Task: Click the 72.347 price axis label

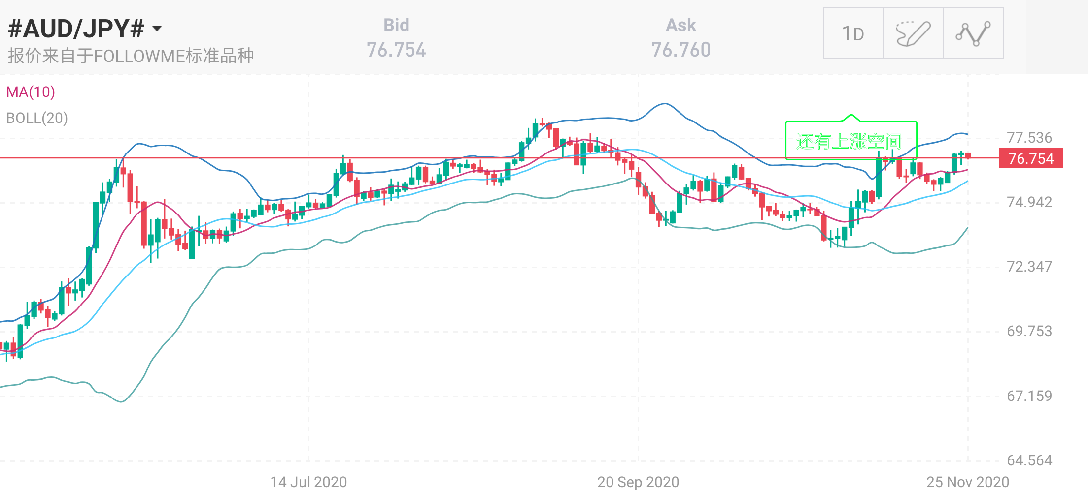Action: (x=1029, y=267)
